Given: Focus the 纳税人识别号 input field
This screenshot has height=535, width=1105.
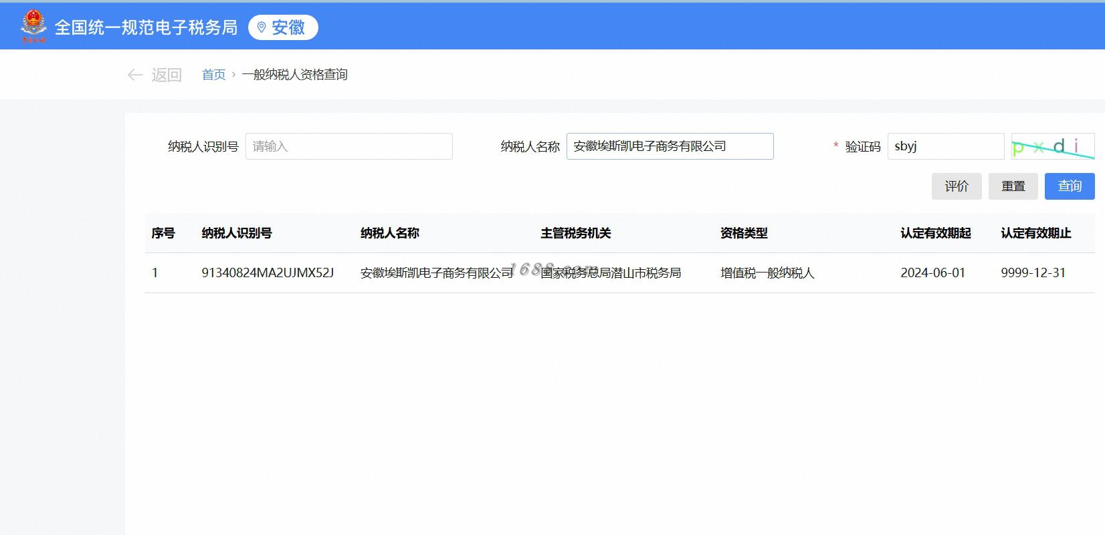Looking at the screenshot, I should pos(349,146).
